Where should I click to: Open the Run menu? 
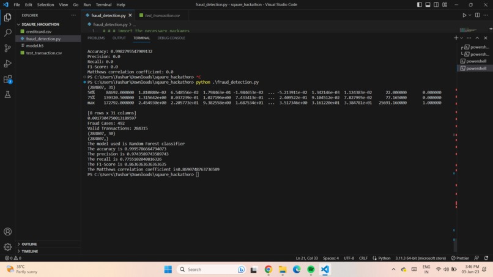(x=87, y=5)
